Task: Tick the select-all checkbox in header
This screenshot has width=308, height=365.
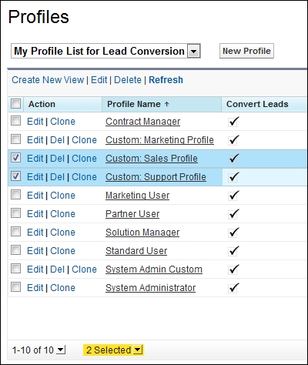Action: pos(15,104)
